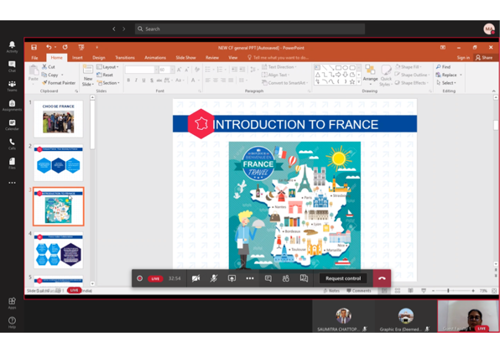Go forward using Teams navigation arrow

pyautogui.click(x=123, y=29)
